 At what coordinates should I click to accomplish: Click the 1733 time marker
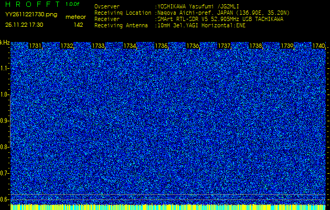click(98, 46)
